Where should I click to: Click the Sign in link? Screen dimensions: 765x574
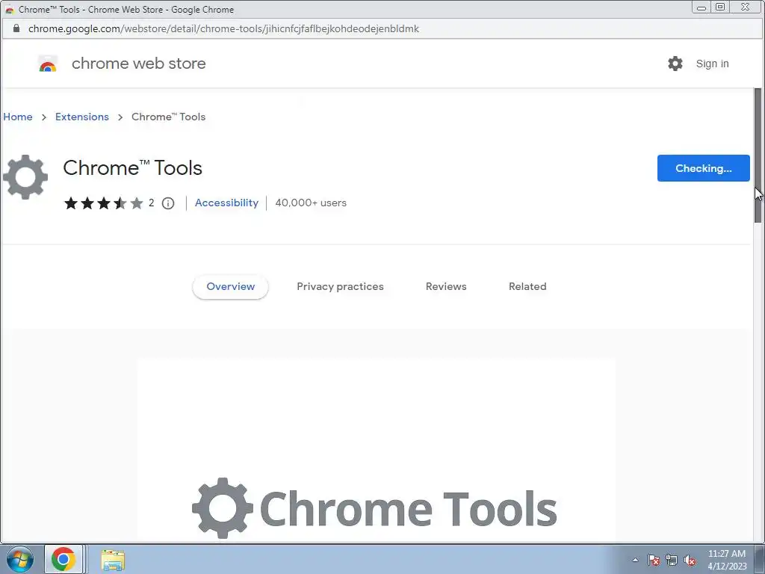click(x=712, y=64)
